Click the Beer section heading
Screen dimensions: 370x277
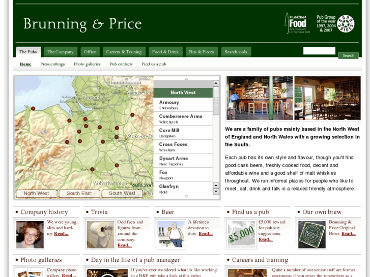point(168,212)
